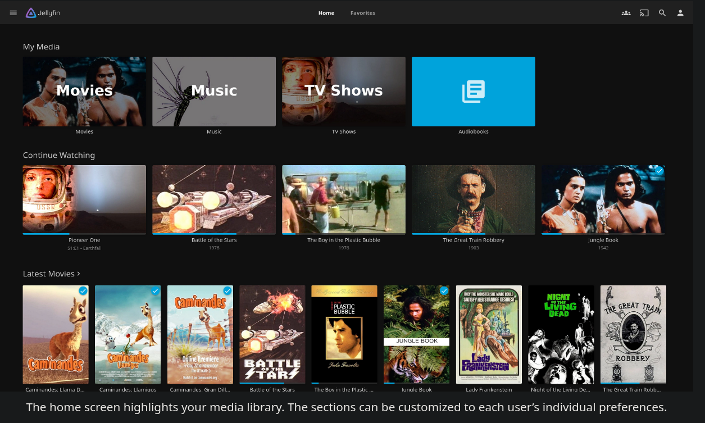Screen dimensions: 705x423
Task: Open the Caminandes Llamigos poster
Action: 128,335
